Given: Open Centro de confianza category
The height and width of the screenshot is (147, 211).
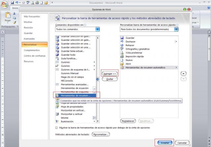Looking at the screenshot, I should click(x=35, y=56).
